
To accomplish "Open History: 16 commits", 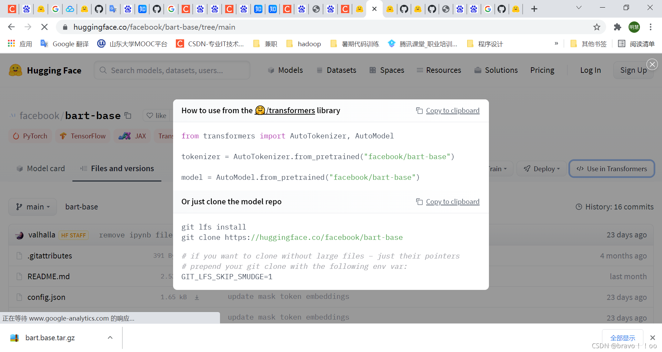I will pos(614,207).
